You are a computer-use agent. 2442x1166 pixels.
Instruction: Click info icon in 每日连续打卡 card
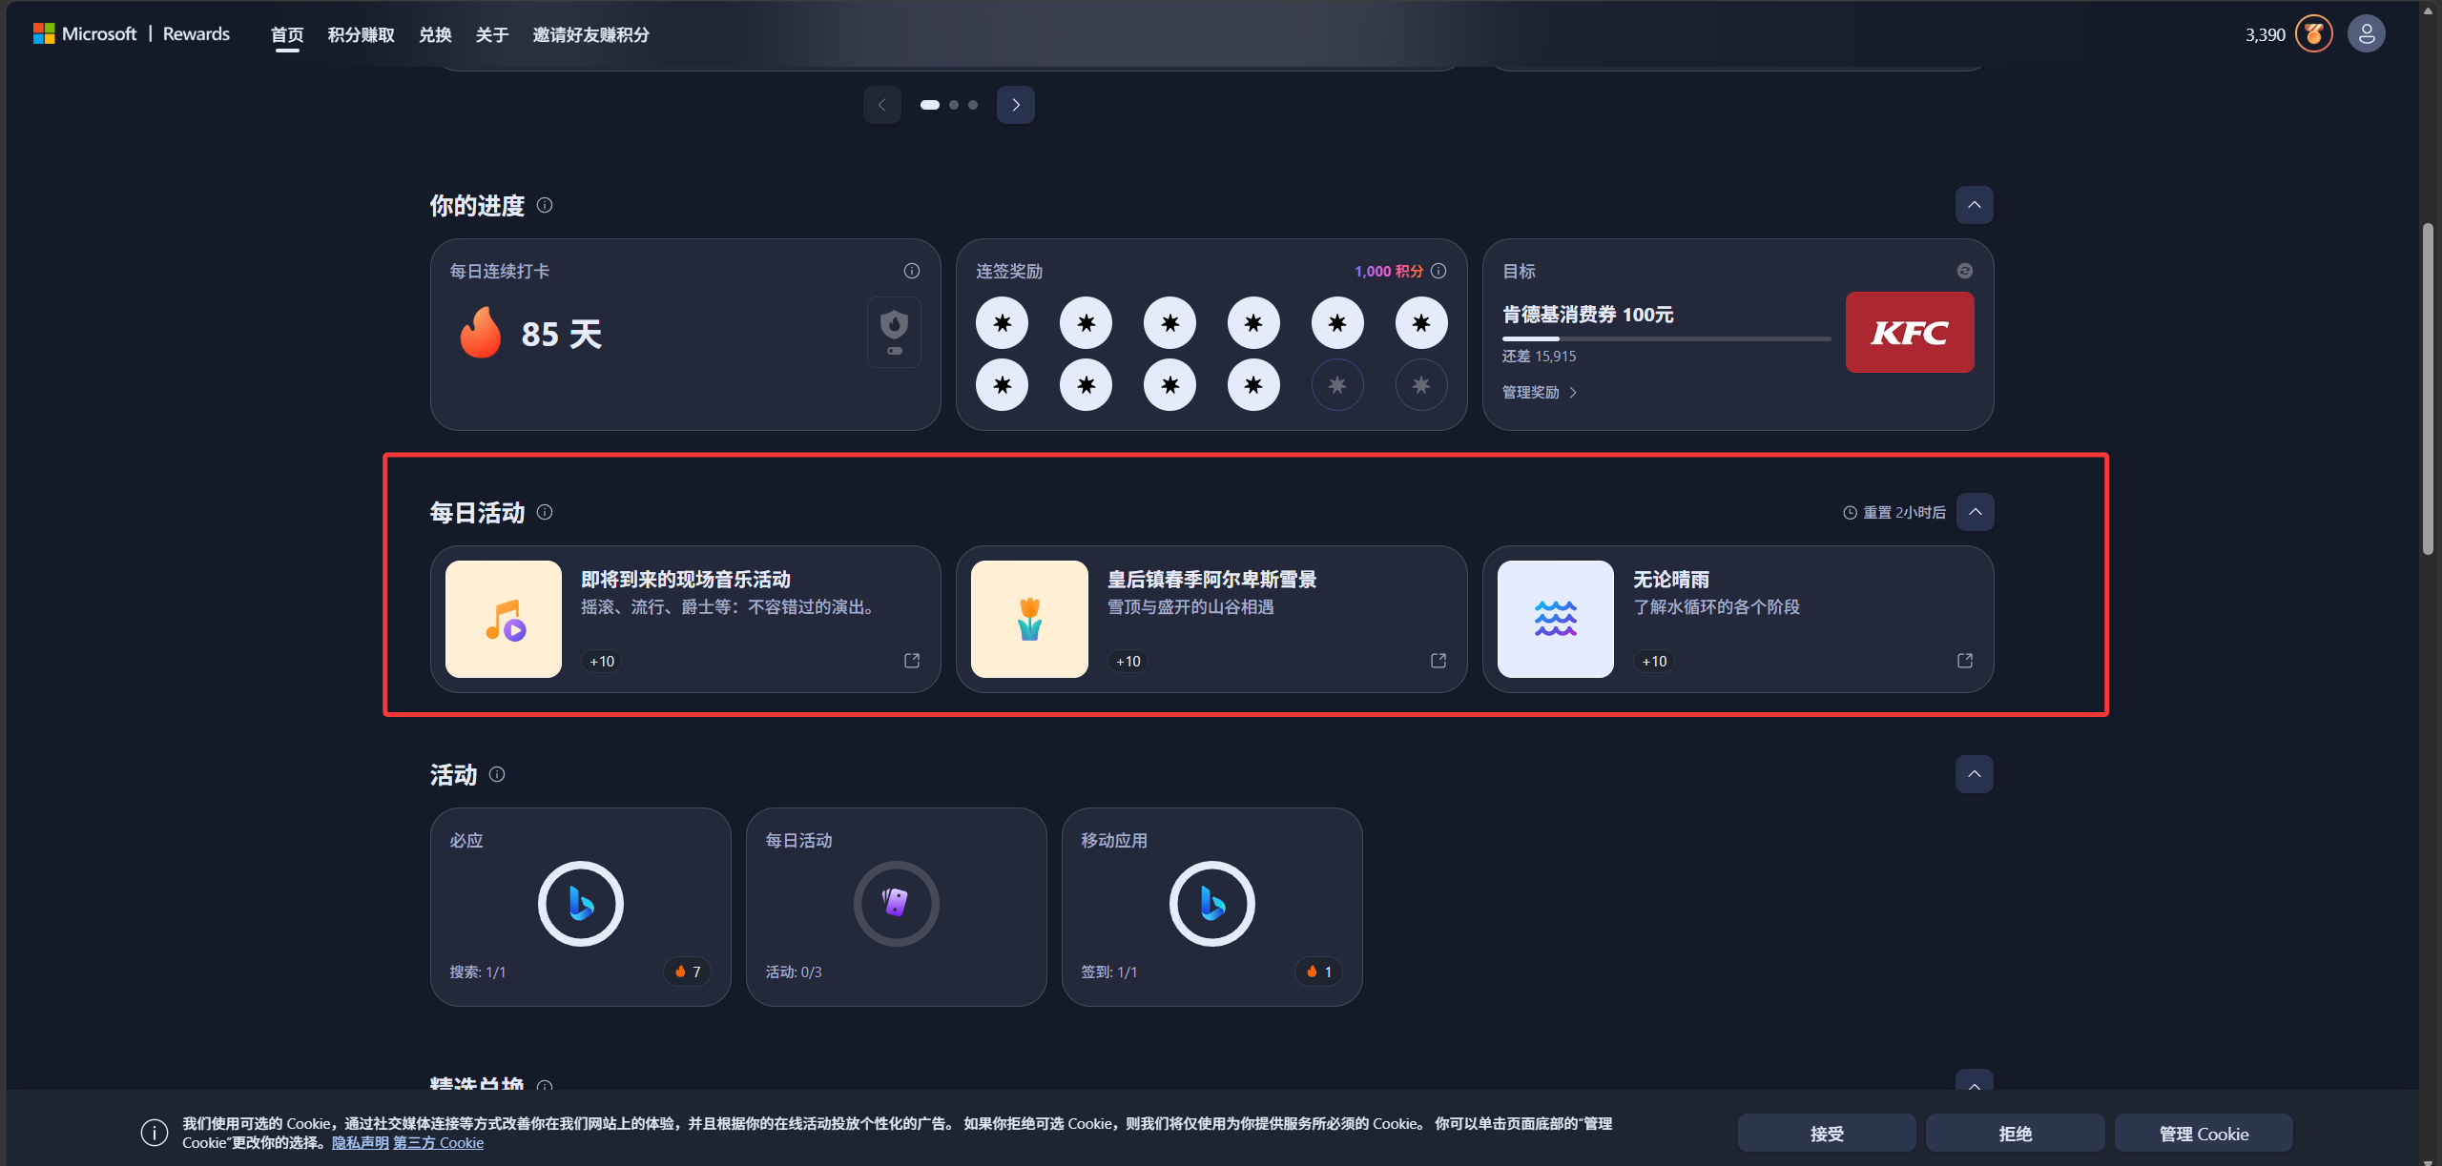[x=912, y=271]
